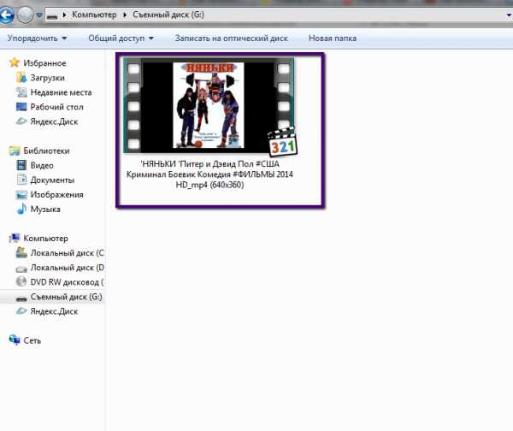The height and width of the screenshot is (431, 513).
Task: Click the Сеть network icon
Action: tap(15, 339)
